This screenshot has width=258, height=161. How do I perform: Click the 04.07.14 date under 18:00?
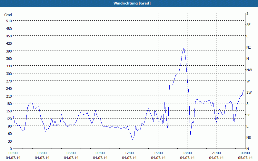(x=187, y=158)
